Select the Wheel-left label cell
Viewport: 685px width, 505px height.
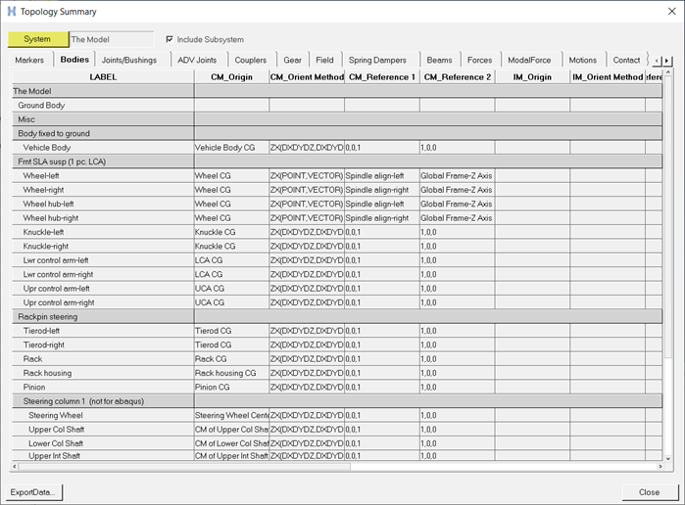coord(103,176)
